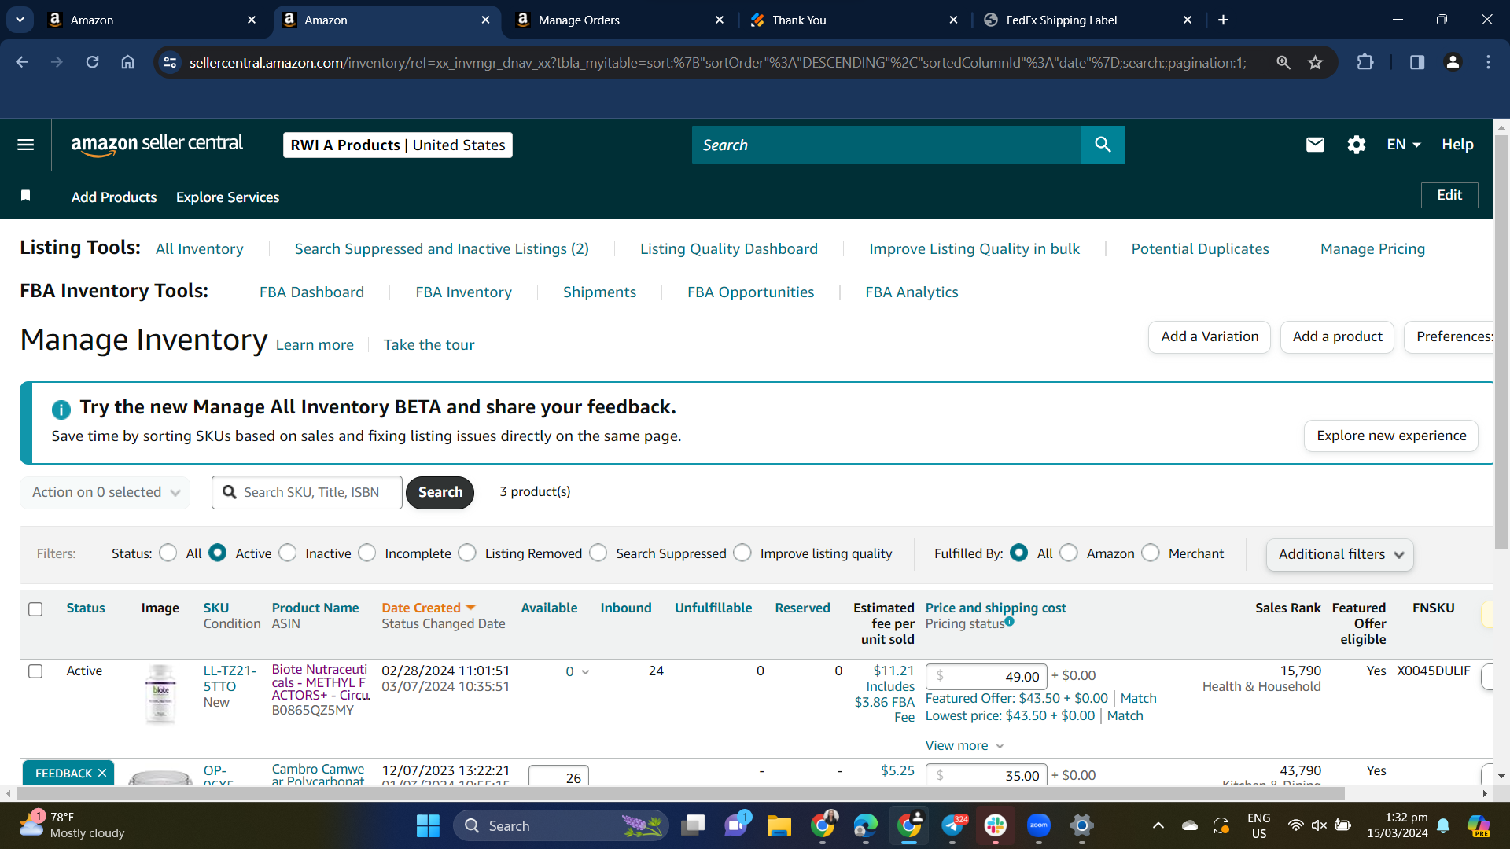Screen dimensions: 1510x849
Task: Bookmark this page with the star icon
Action: (1315, 62)
